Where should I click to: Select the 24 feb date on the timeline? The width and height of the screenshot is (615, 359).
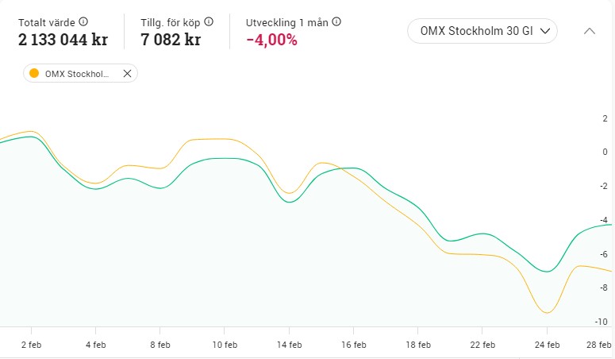point(548,345)
